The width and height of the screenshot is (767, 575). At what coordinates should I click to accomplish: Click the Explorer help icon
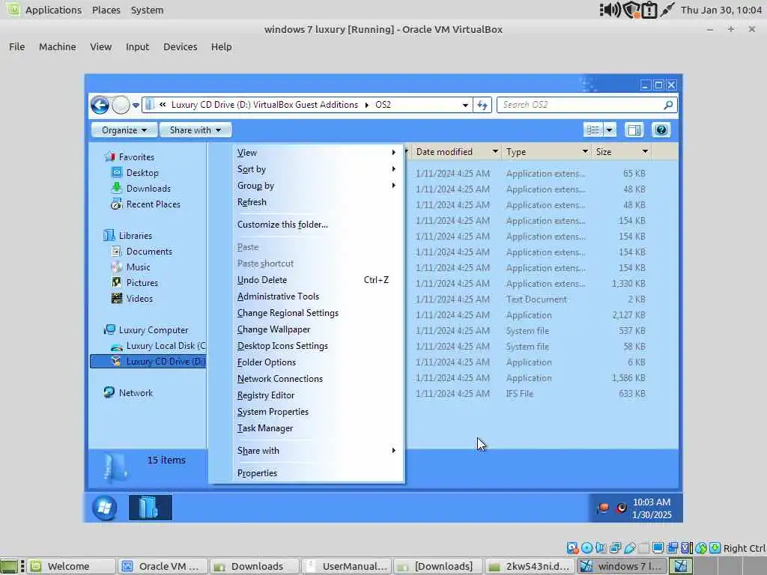(x=661, y=130)
